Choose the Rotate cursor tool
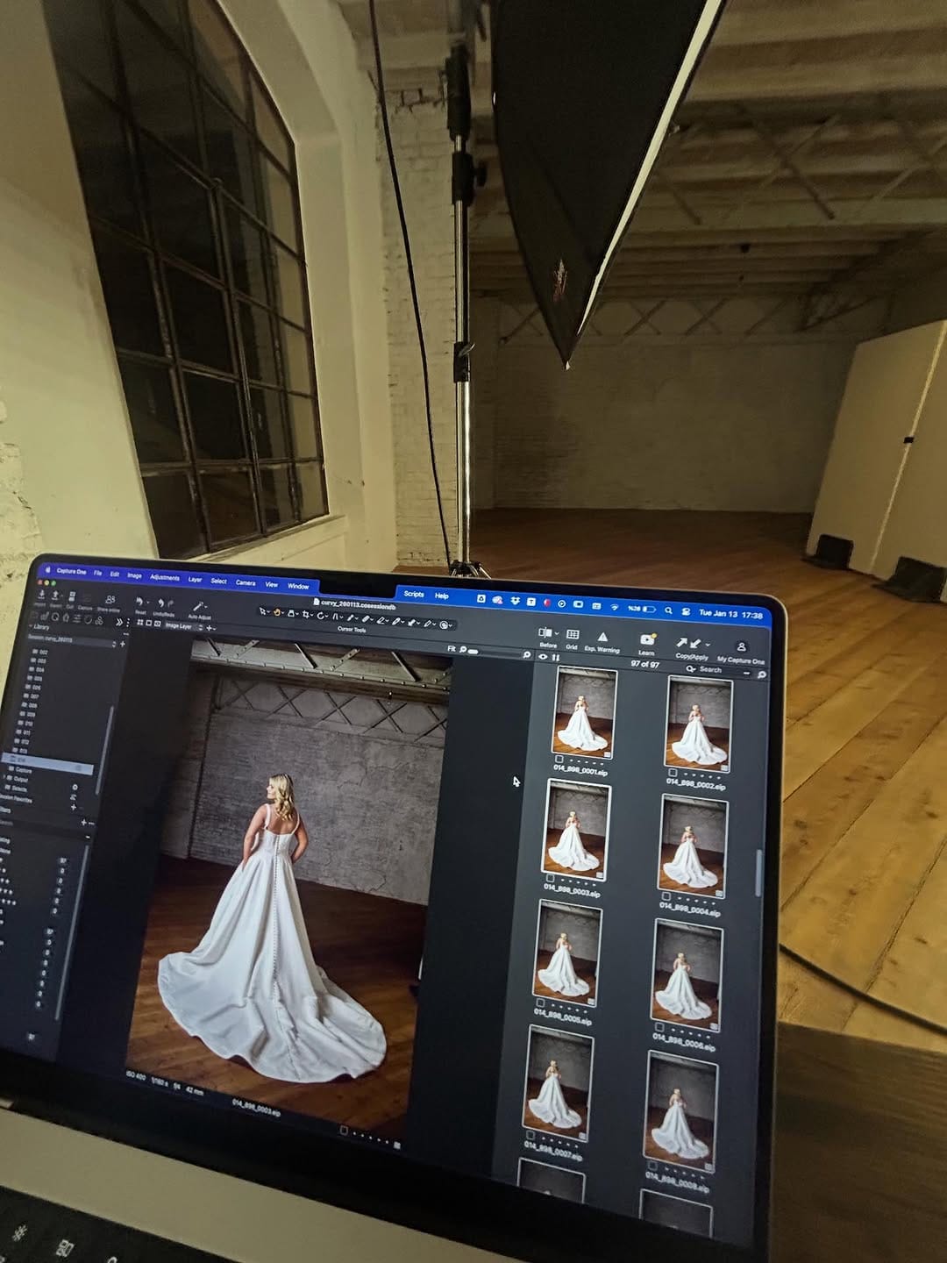The height and width of the screenshot is (1263, 947). 321,616
